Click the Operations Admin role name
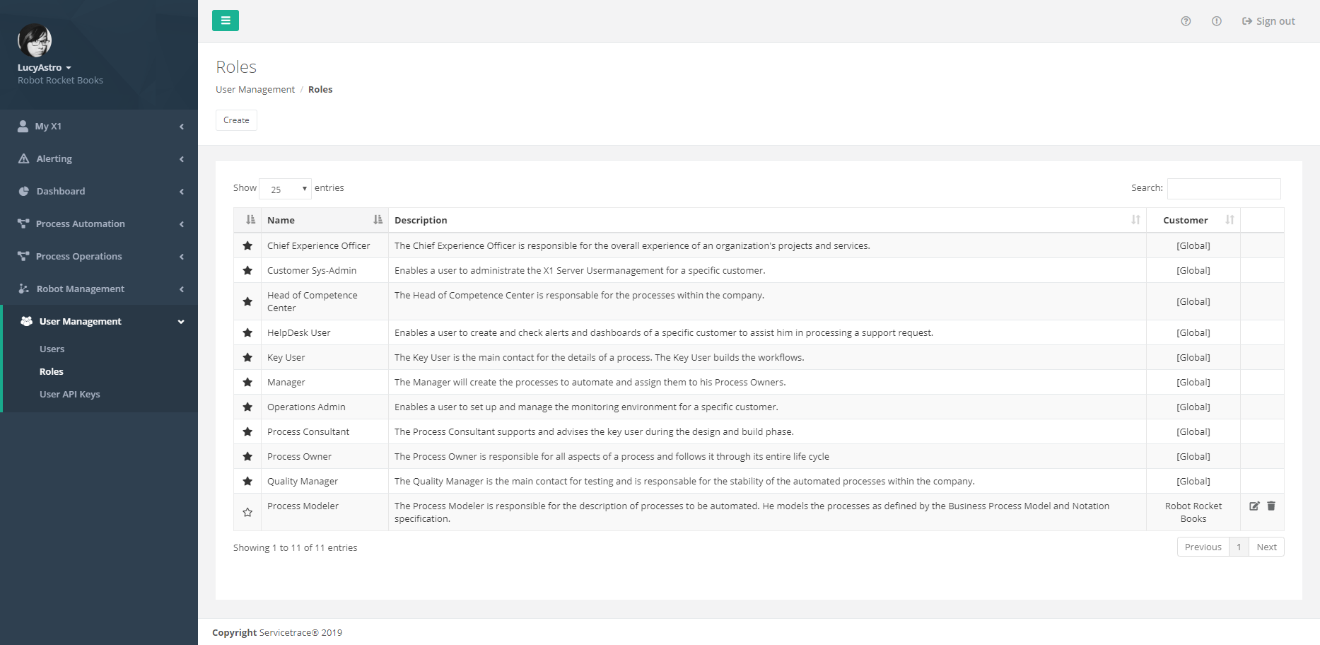 pyautogui.click(x=306, y=407)
